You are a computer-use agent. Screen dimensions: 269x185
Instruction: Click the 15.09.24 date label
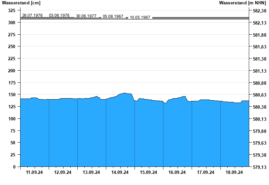149,173
